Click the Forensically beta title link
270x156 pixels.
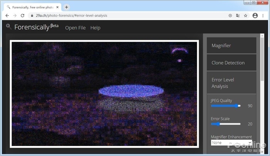coord(36,27)
